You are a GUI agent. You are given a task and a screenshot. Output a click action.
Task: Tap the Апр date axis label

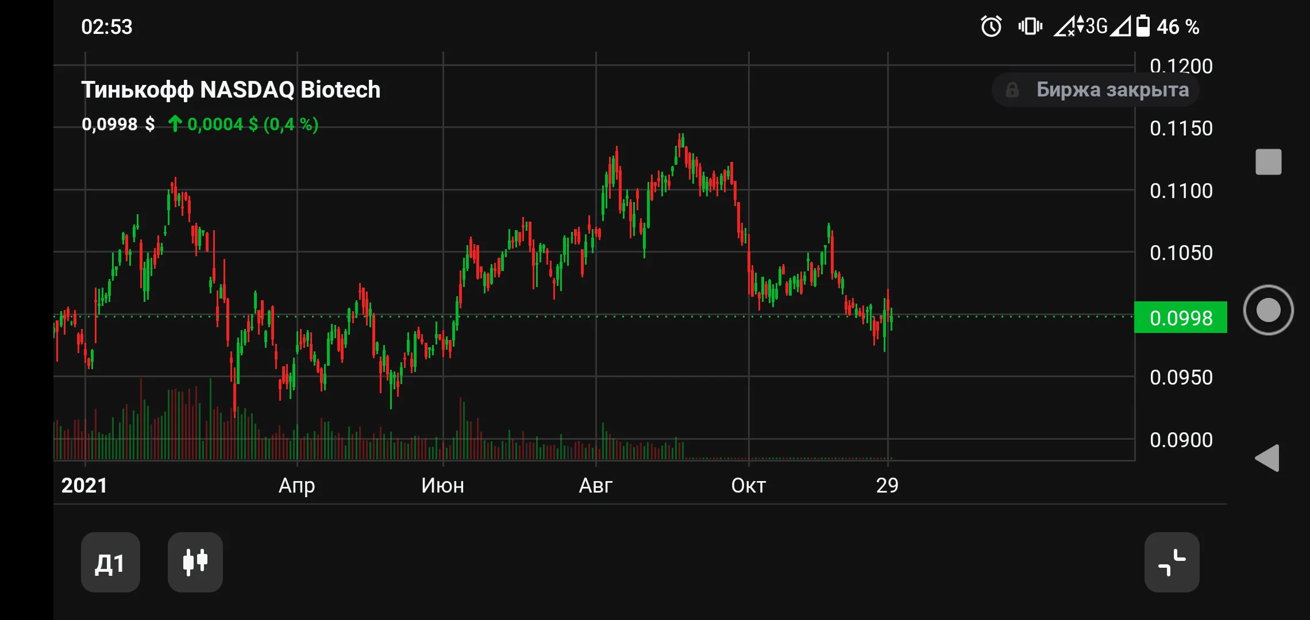(296, 486)
